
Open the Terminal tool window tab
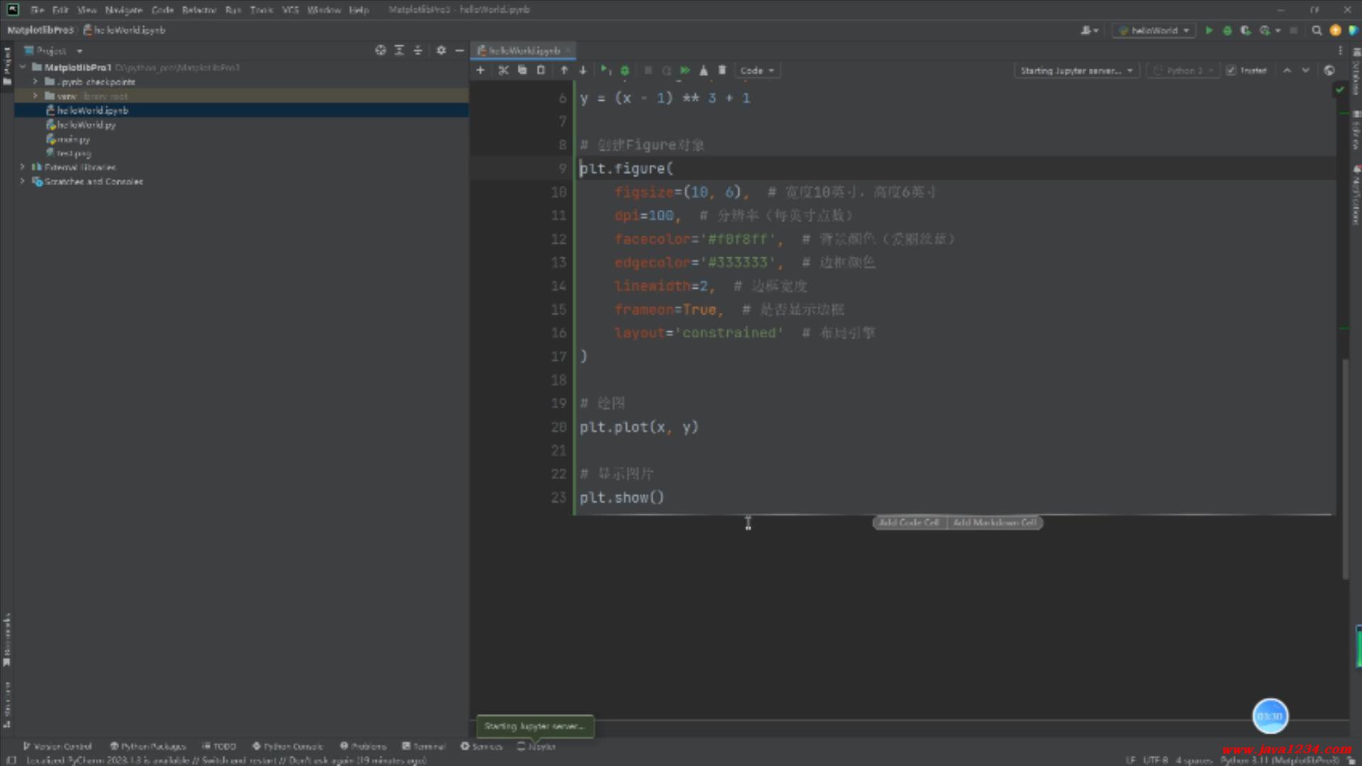coord(424,746)
